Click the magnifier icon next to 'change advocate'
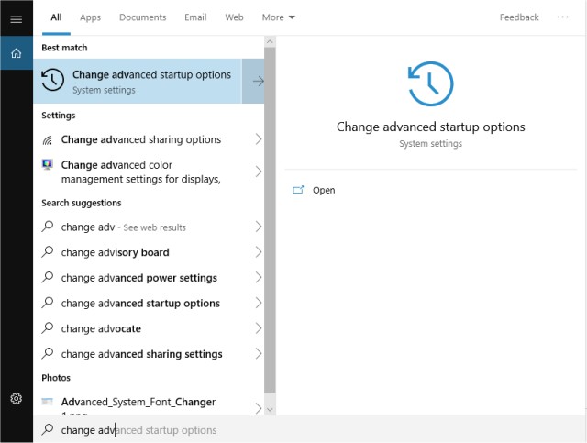 [x=48, y=327]
